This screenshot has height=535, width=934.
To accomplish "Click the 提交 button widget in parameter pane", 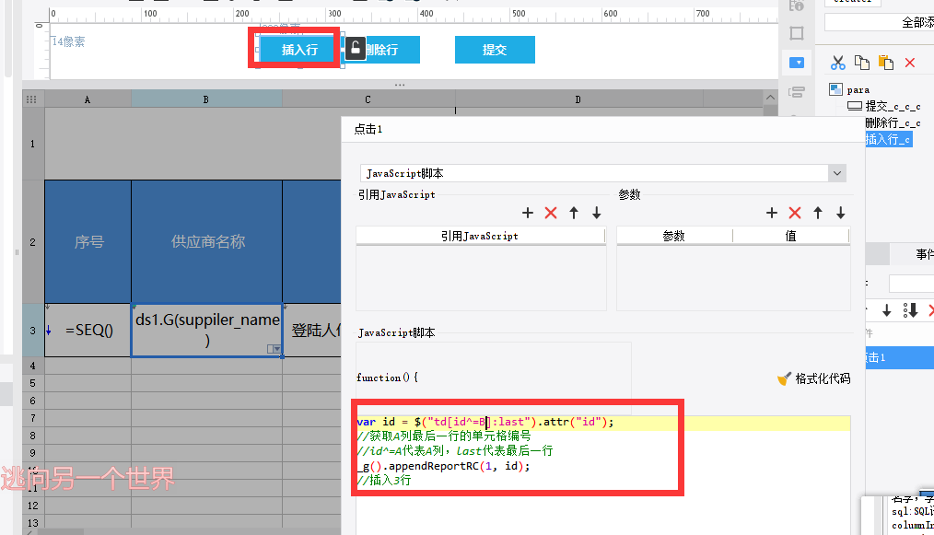I will click(495, 50).
